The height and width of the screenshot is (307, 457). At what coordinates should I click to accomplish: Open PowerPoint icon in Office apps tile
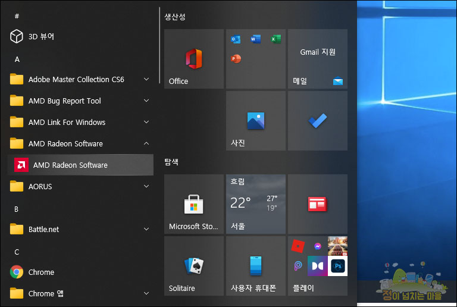click(x=236, y=59)
